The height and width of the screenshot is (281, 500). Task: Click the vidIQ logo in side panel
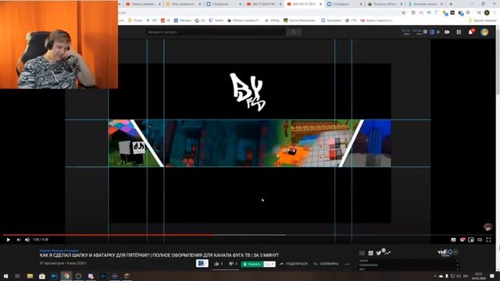click(x=447, y=252)
